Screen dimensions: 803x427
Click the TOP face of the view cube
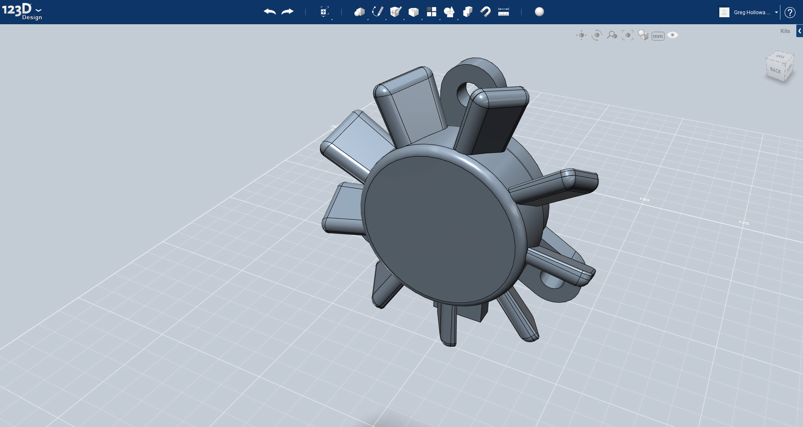pos(780,57)
